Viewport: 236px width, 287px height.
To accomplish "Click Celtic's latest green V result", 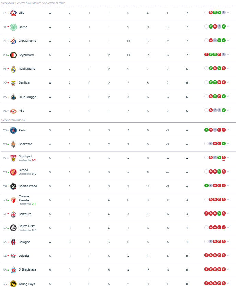I will coord(224,26).
